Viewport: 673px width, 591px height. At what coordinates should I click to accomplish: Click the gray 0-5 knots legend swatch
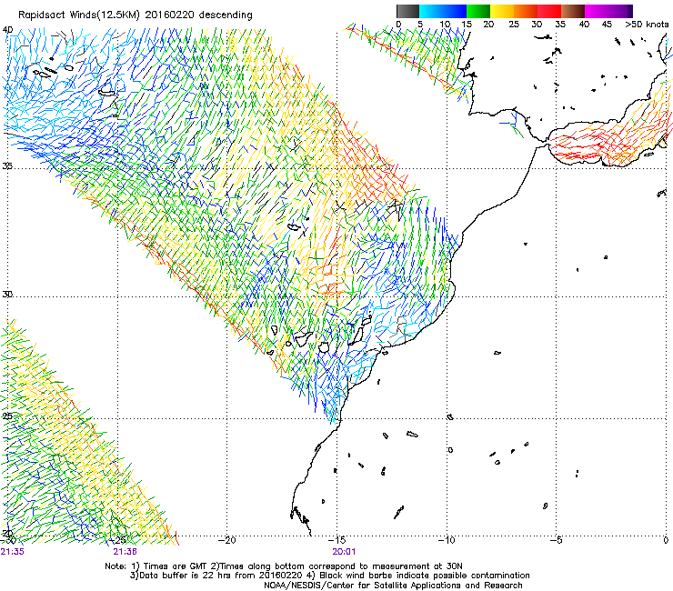(407, 11)
